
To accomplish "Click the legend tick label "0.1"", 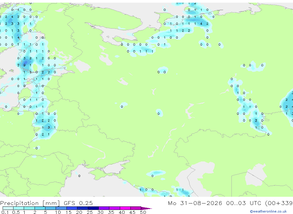I will click(5, 212).
